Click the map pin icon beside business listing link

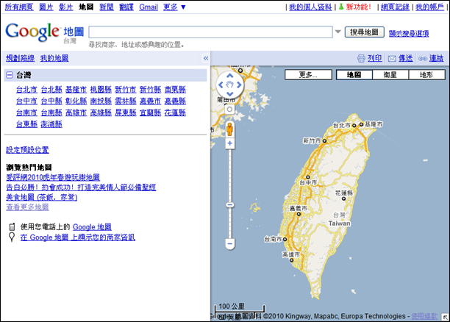tap(12, 237)
